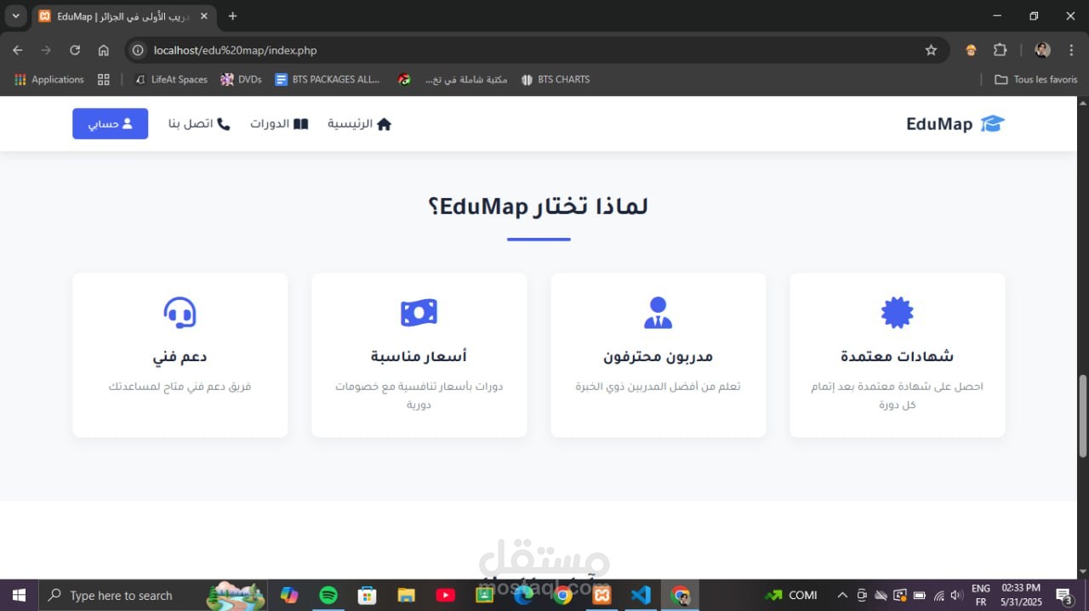Open the DVDs bookmark

pos(241,79)
